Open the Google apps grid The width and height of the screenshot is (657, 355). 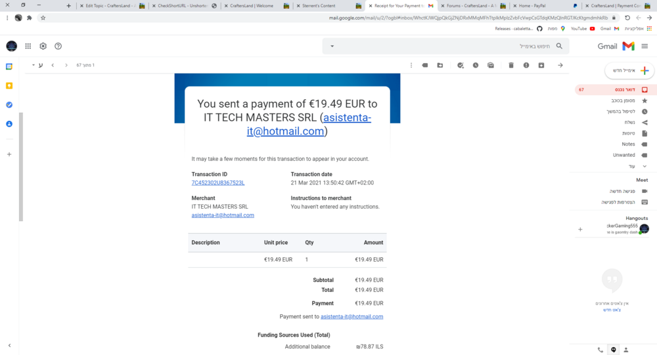tap(28, 46)
